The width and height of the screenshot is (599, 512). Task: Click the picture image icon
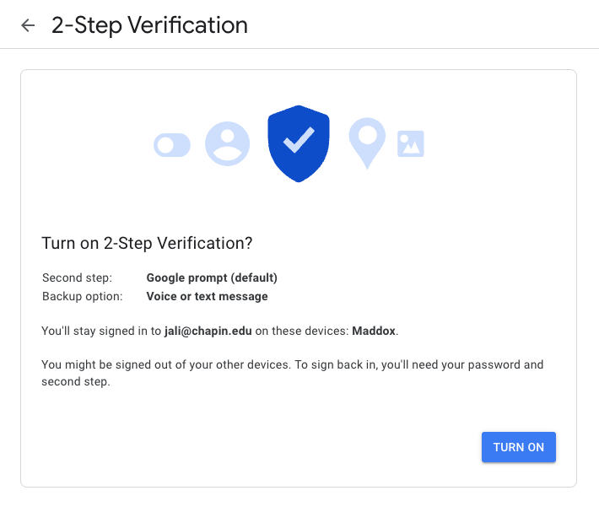coord(411,144)
